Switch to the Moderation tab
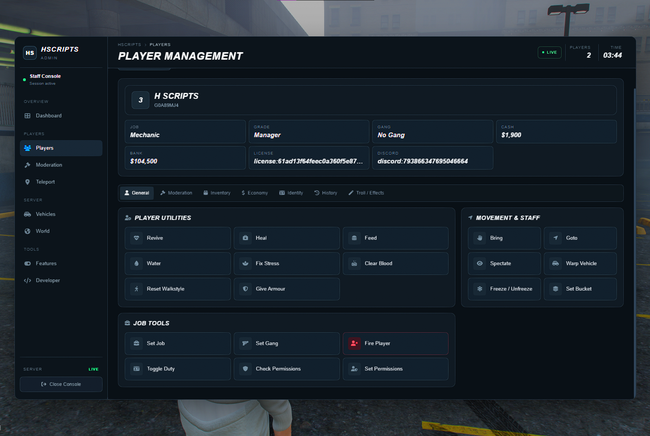Image resolution: width=650 pixels, height=436 pixels. coord(176,193)
